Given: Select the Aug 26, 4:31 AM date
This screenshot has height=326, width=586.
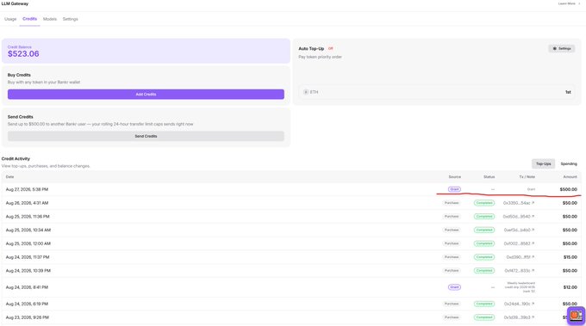Looking at the screenshot, I should pos(27,203).
